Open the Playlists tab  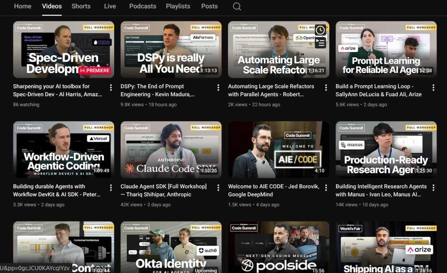click(x=178, y=6)
